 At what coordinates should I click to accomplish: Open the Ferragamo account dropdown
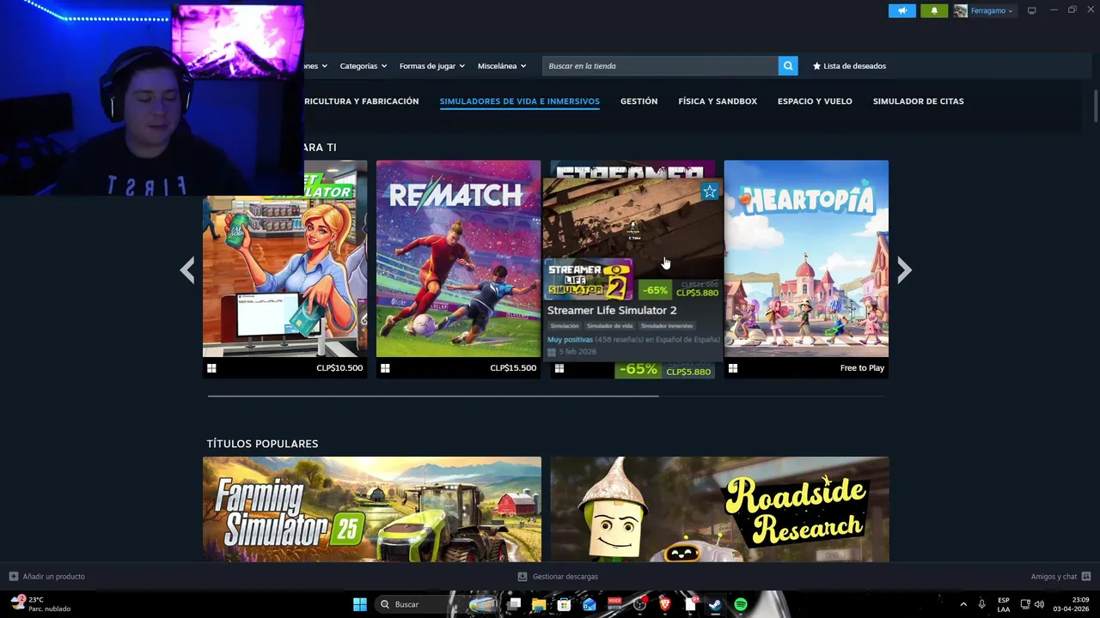click(984, 10)
